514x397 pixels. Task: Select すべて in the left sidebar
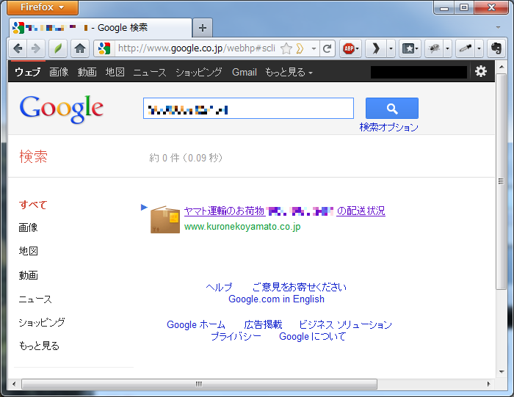(x=33, y=205)
